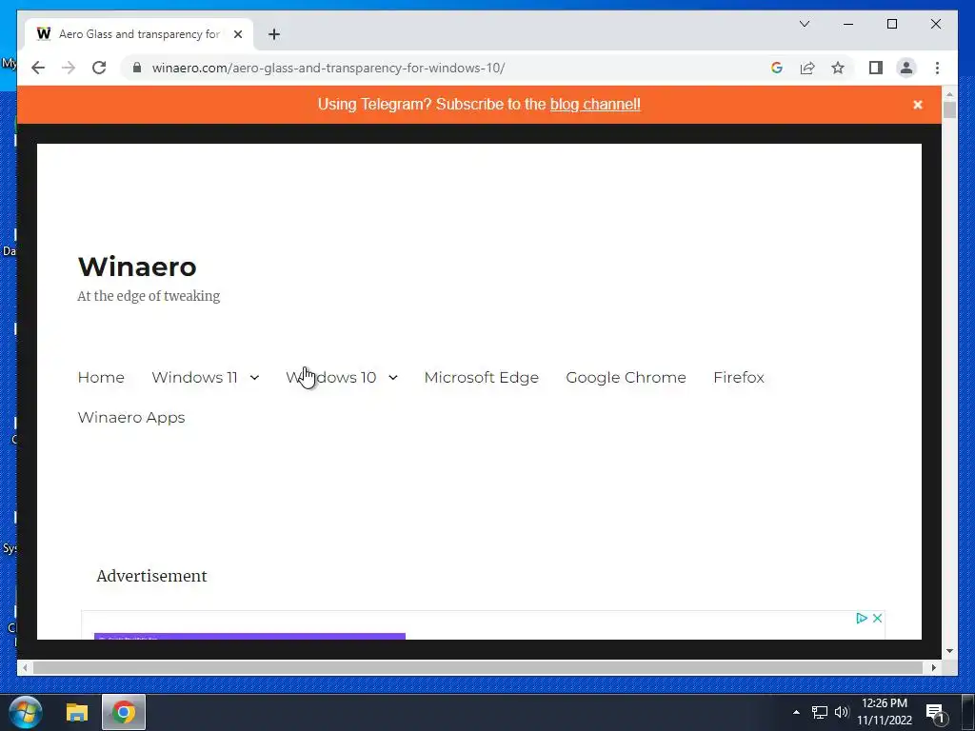Go back using the browser back arrow
Viewport: 975px width, 731px height.
pyautogui.click(x=38, y=68)
